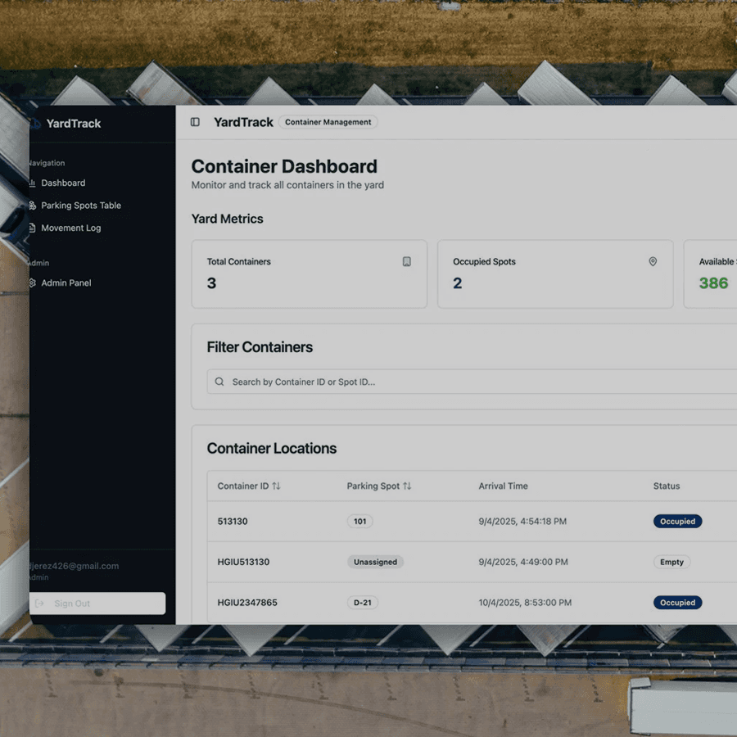The image size is (737, 737).
Task: Click the Arrival Time column header
Action: 503,486
